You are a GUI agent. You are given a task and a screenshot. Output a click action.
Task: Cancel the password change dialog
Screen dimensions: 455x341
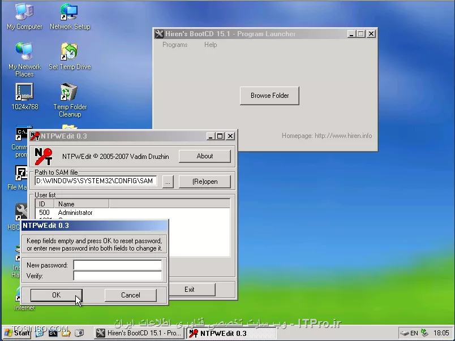click(x=130, y=295)
